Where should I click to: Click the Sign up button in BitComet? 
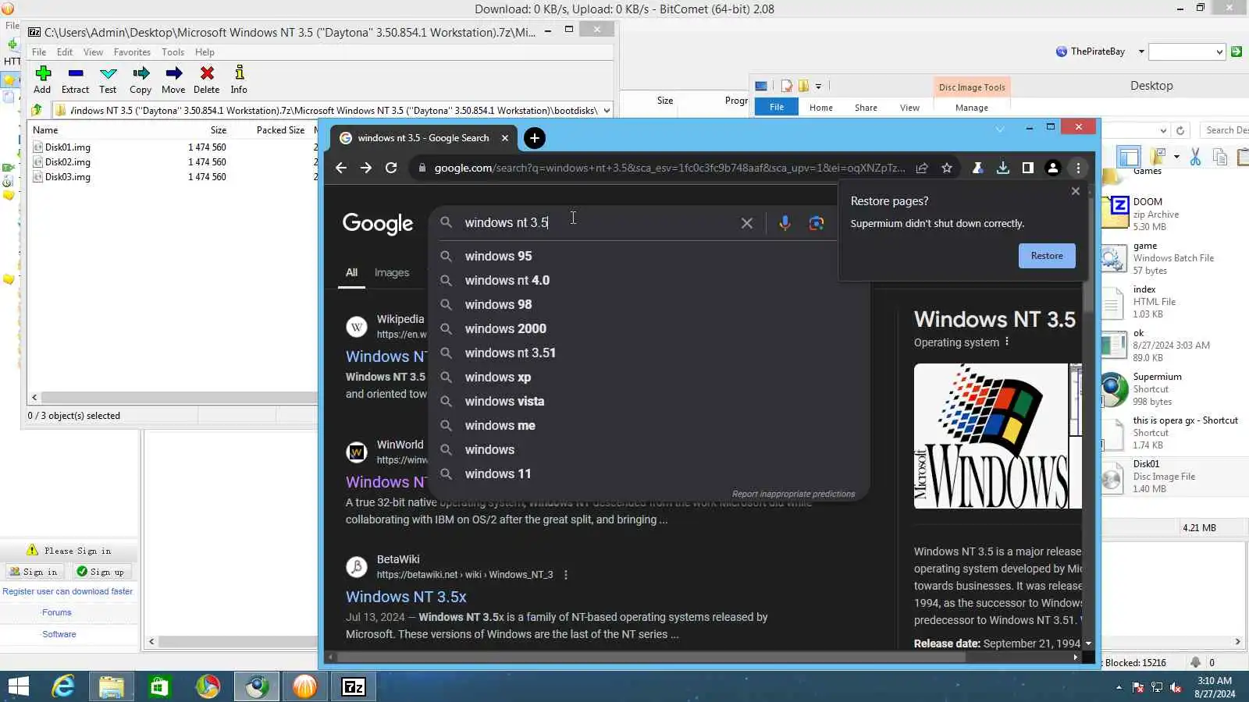click(x=100, y=572)
